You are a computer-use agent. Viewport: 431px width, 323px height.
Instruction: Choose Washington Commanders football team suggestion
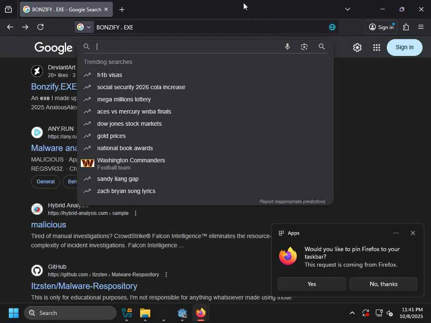(x=205, y=164)
